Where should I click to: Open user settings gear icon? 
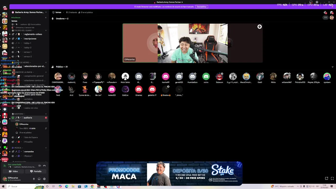coord(44,179)
